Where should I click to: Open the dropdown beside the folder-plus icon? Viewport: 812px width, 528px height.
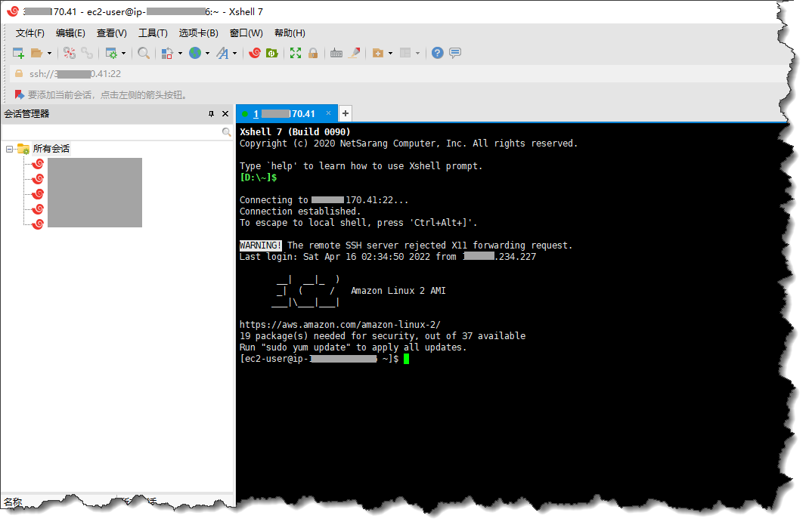(x=390, y=53)
